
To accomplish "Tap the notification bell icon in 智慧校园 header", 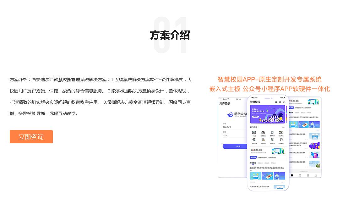I will tap(280, 102).
